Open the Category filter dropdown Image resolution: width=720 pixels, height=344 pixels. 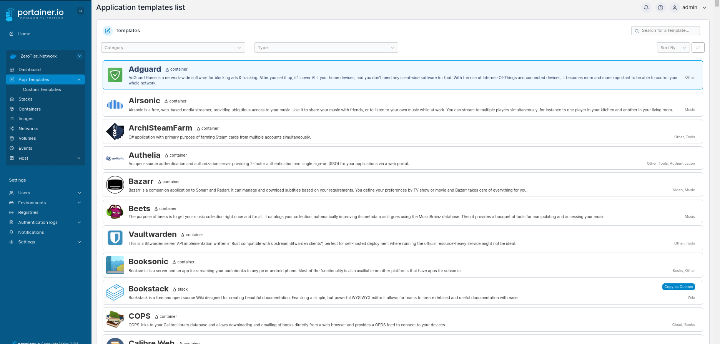coord(173,48)
